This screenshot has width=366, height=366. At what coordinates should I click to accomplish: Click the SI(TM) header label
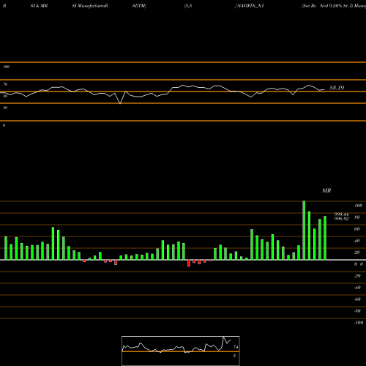point(139,6)
